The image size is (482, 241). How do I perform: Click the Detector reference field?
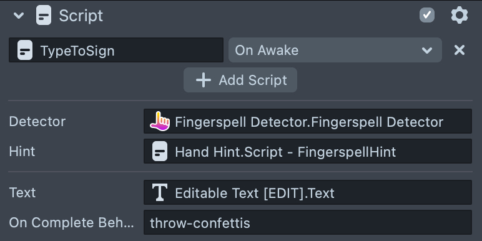[308, 121]
